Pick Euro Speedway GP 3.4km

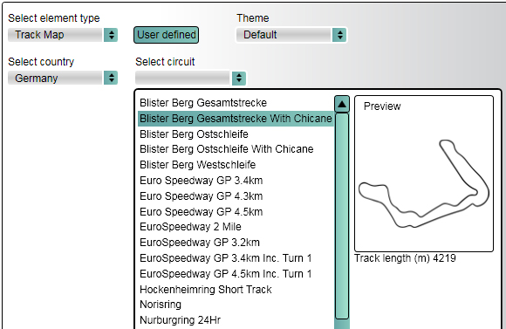[201, 181]
